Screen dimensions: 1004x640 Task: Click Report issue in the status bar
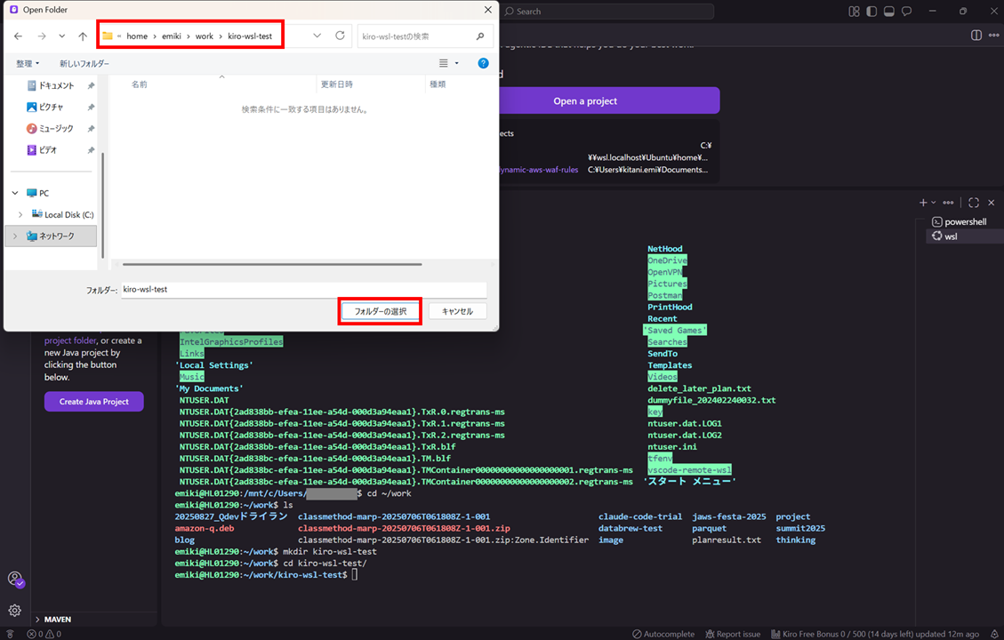coord(733,634)
